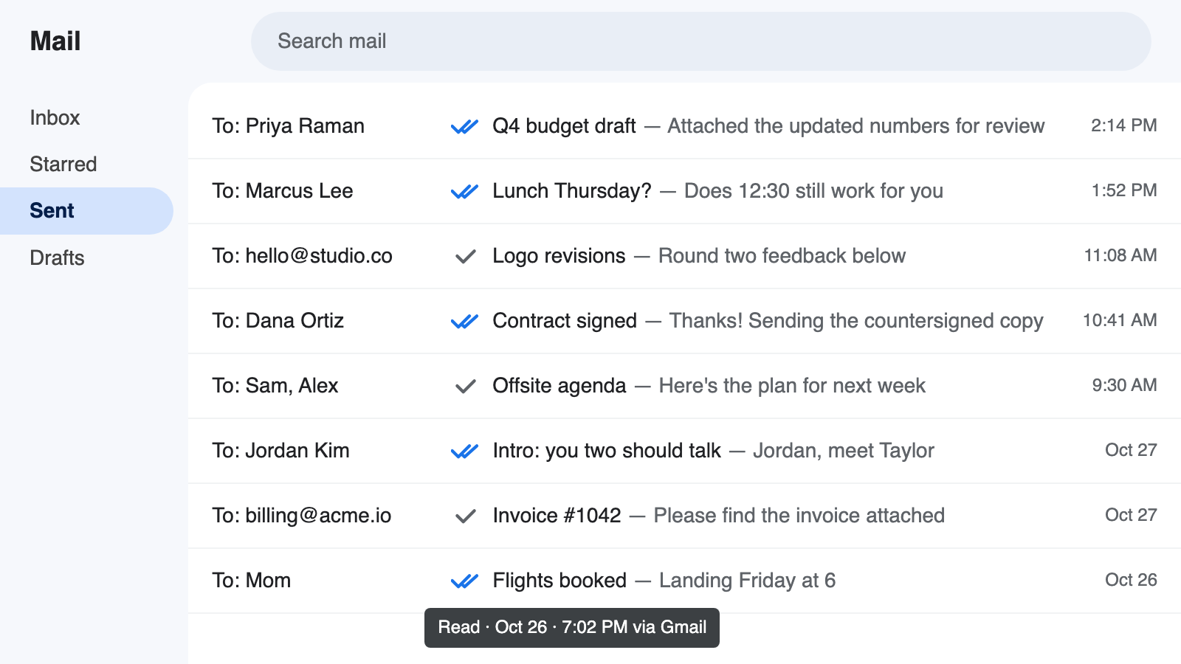Focus the Search mail field
The width and height of the screenshot is (1181, 664).
[701, 41]
